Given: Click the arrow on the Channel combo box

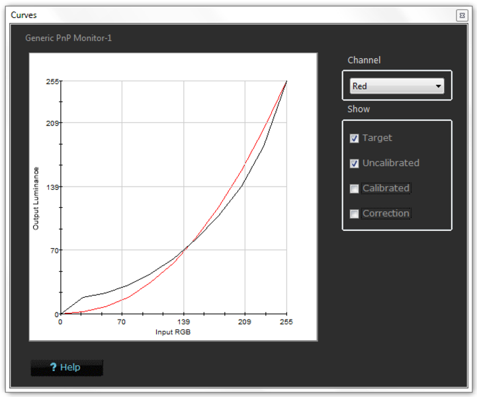Looking at the screenshot, I should 437,86.
